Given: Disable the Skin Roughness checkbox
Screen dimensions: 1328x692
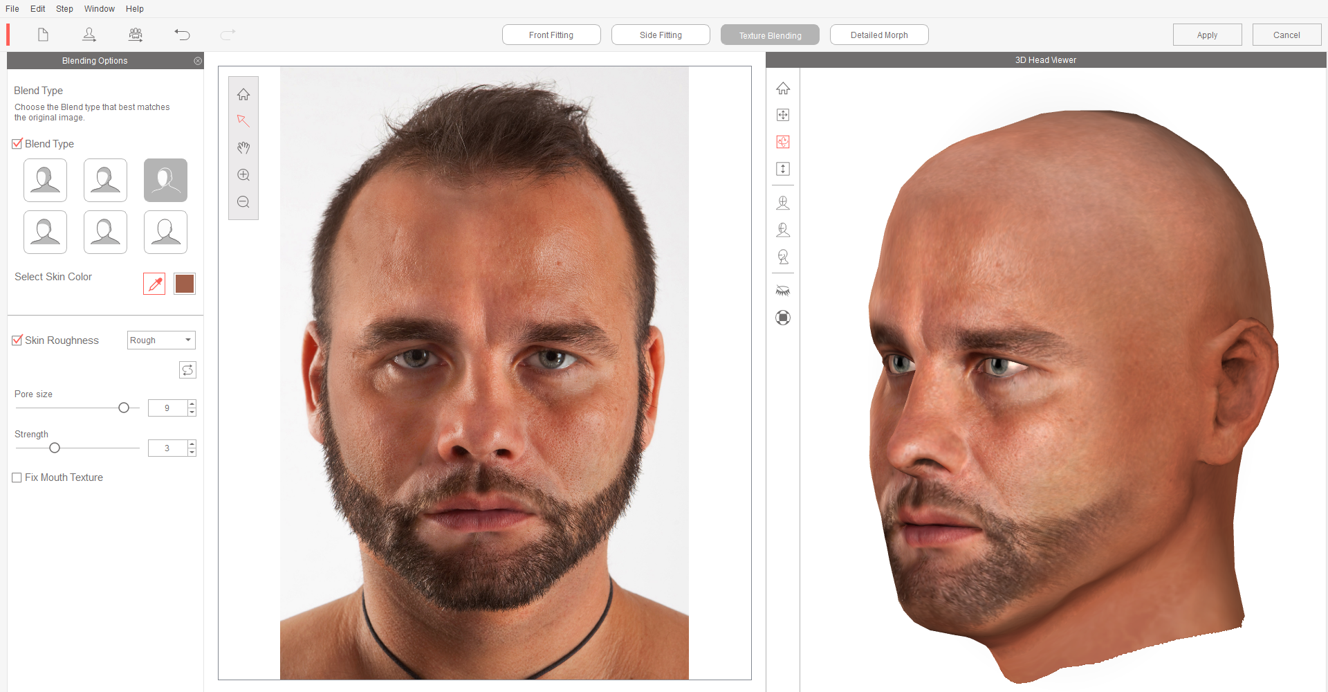Looking at the screenshot, I should (x=17, y=340).
